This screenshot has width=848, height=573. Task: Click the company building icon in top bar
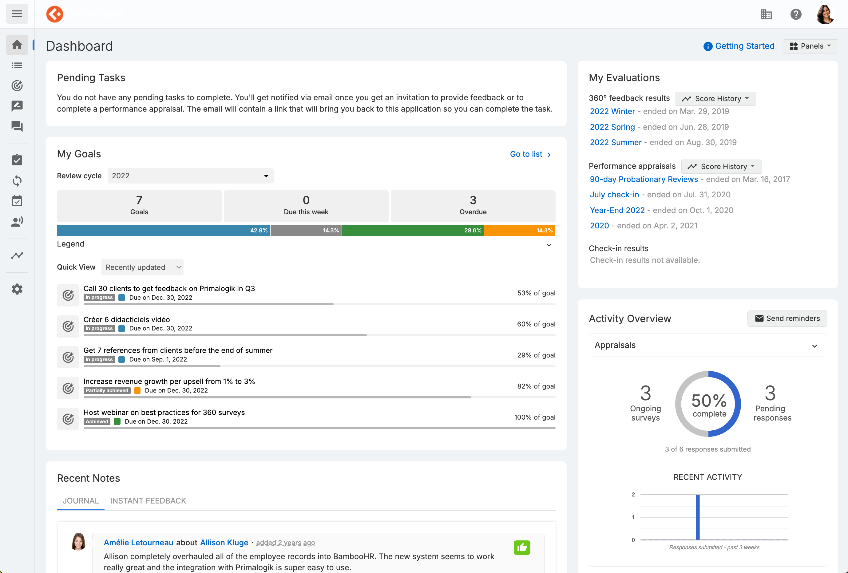tap(766, 14)
